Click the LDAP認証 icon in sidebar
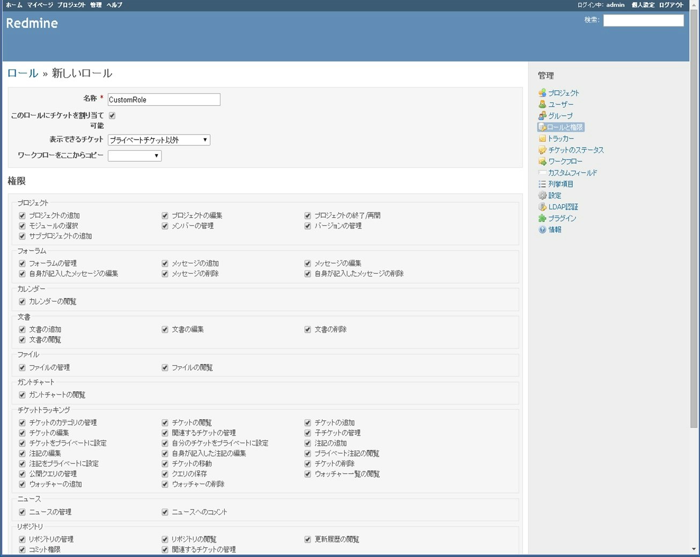Viewport: 700px width, 557px height. (x=542, y=207)
